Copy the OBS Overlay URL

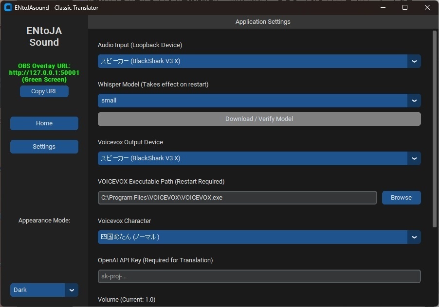click(44, 91)
